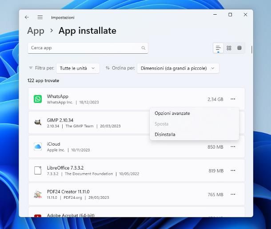Click Apple Inc. publisher text
The image size is (271, 229).
tap(56, 150)
